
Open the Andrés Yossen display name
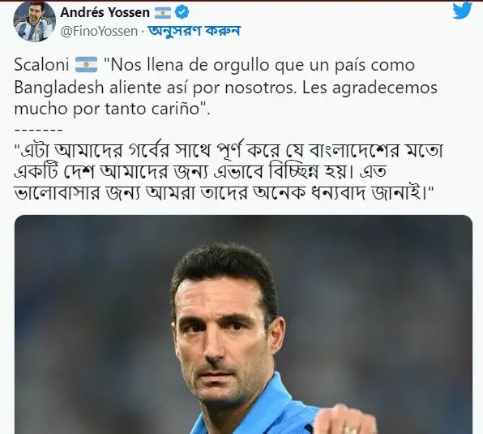(105, 13)
